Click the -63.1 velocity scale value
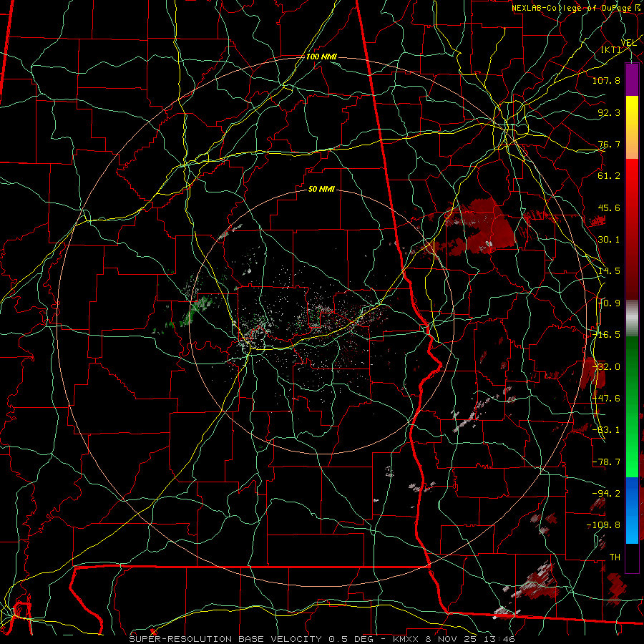The image size is (644, 644). pyautogui.click(x=606, y=430)
